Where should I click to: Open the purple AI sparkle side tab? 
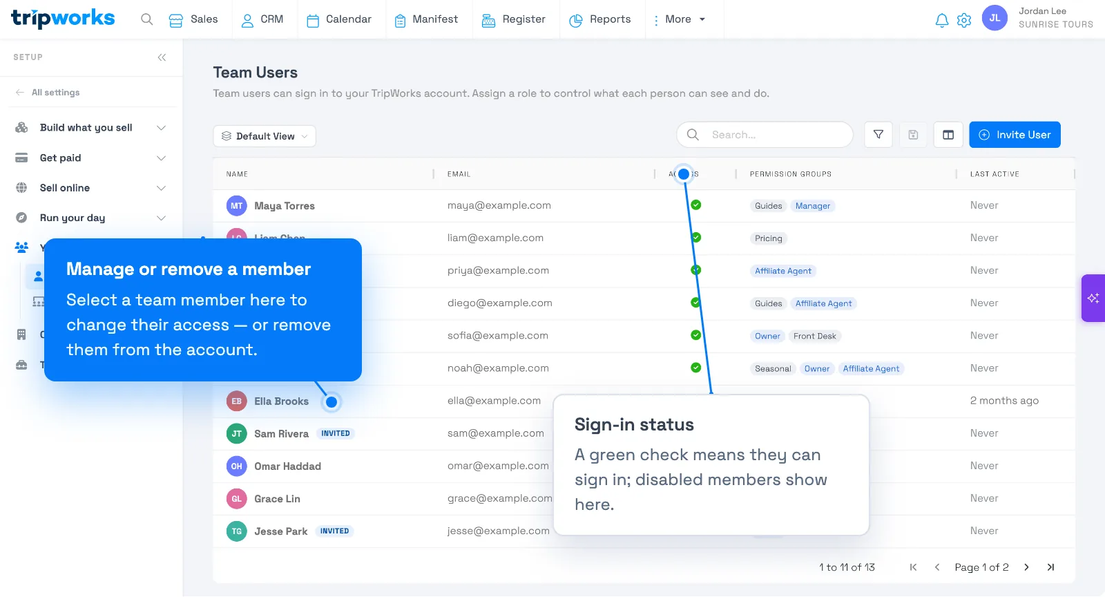[x=1093, y=298]
